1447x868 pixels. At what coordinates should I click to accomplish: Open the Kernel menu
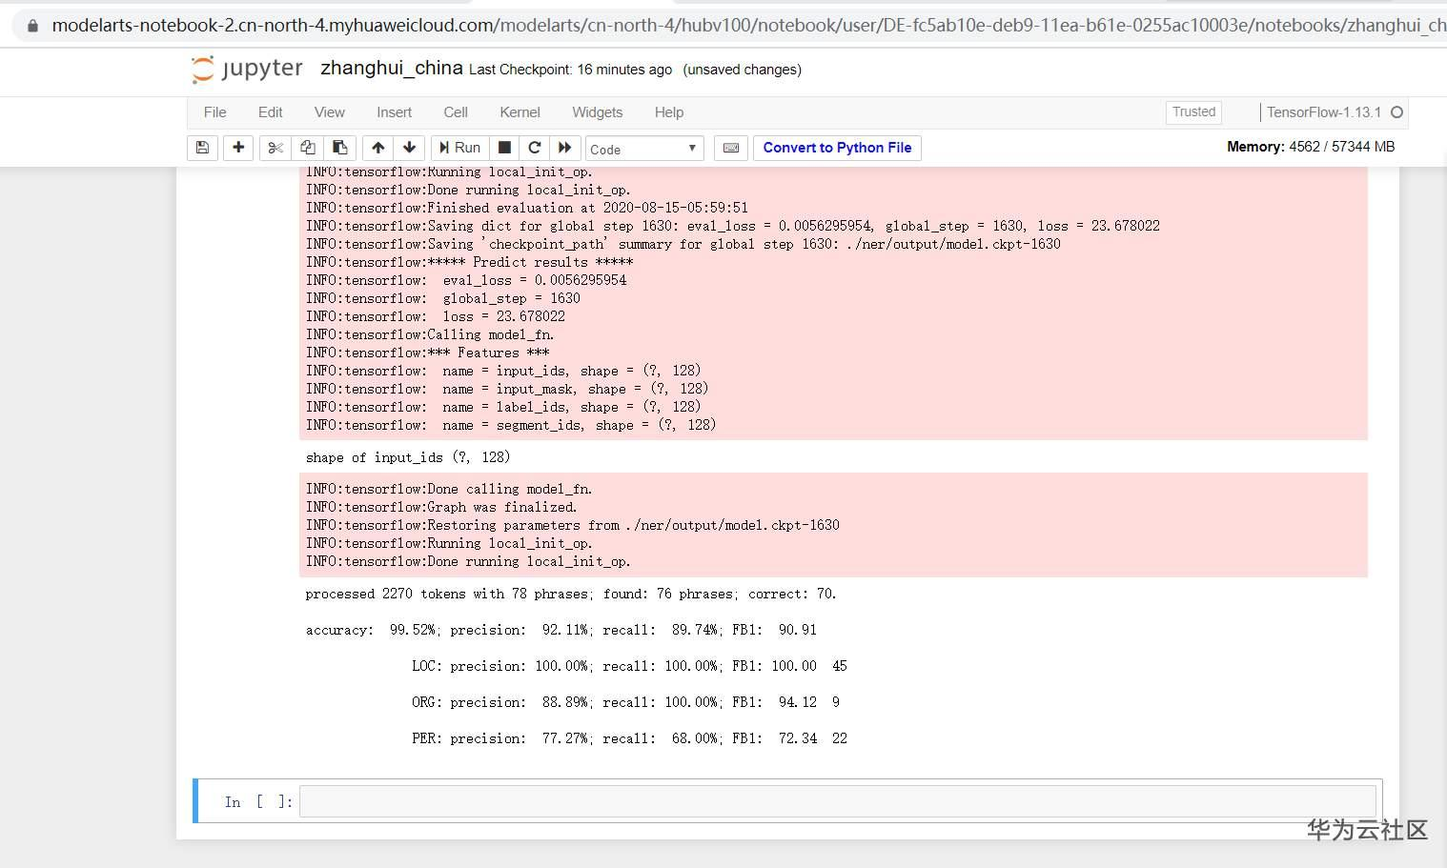pos(520,112)
